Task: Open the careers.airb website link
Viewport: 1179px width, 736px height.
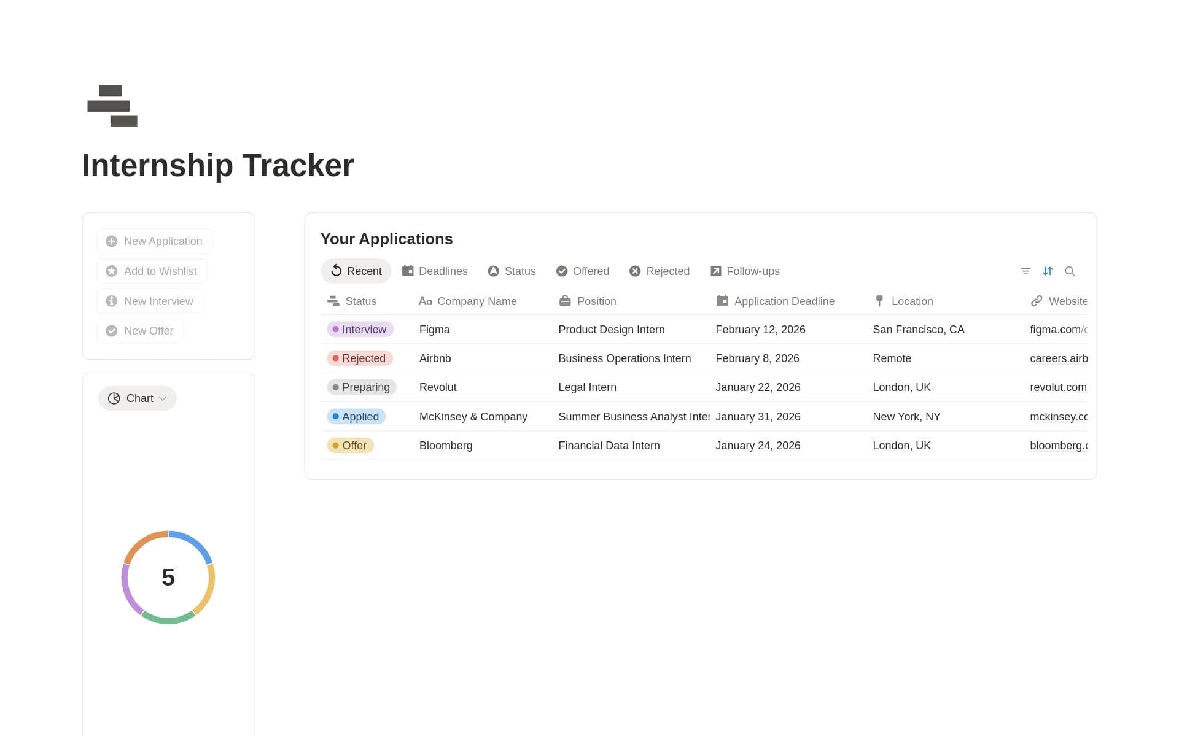Action: coord(1059,358)
